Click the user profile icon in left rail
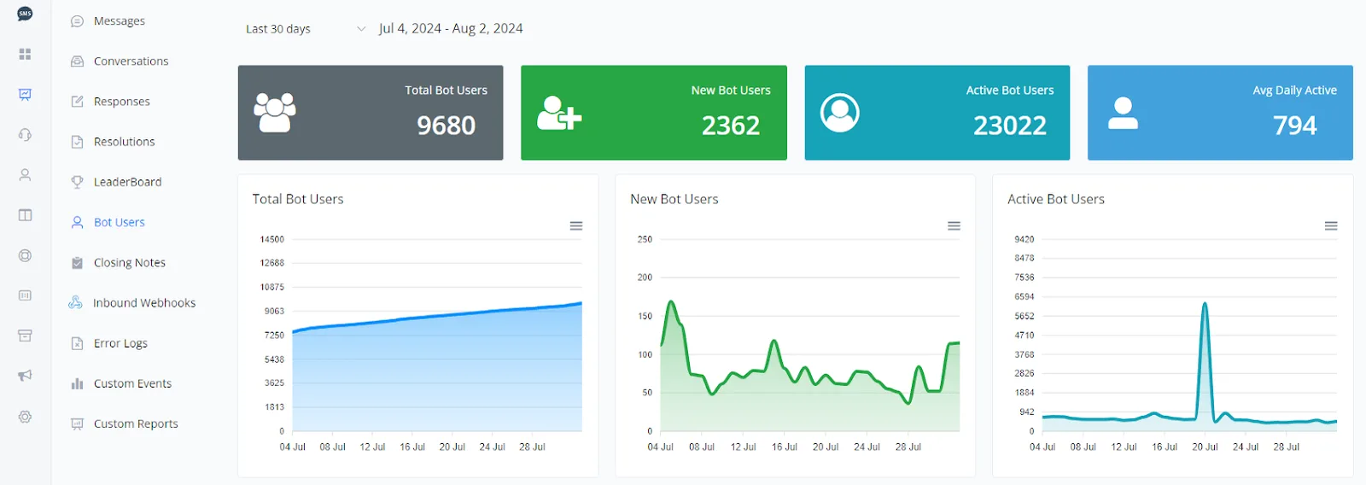 point(25,175)
